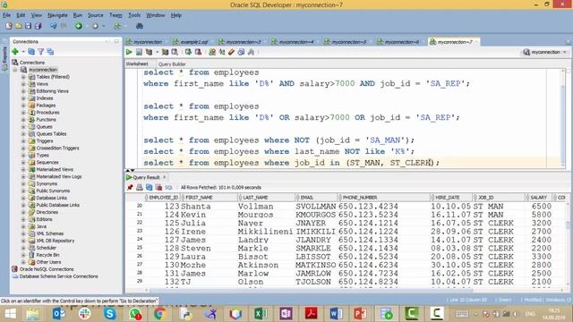Click the Save All icon in main toolbar

click(x=38, y=26)
